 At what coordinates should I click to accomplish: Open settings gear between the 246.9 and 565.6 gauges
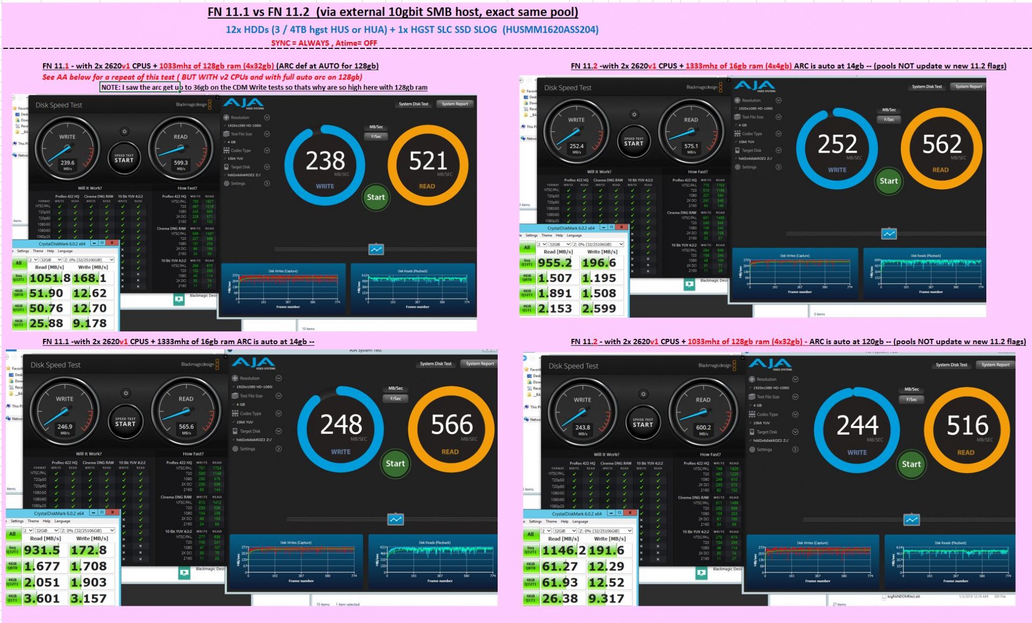coord(126,393)
